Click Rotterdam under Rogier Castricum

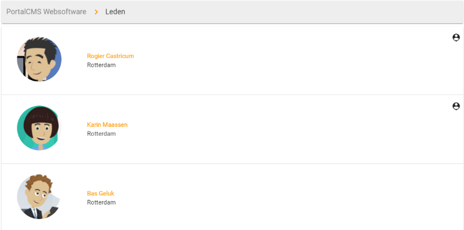[101, 65]
